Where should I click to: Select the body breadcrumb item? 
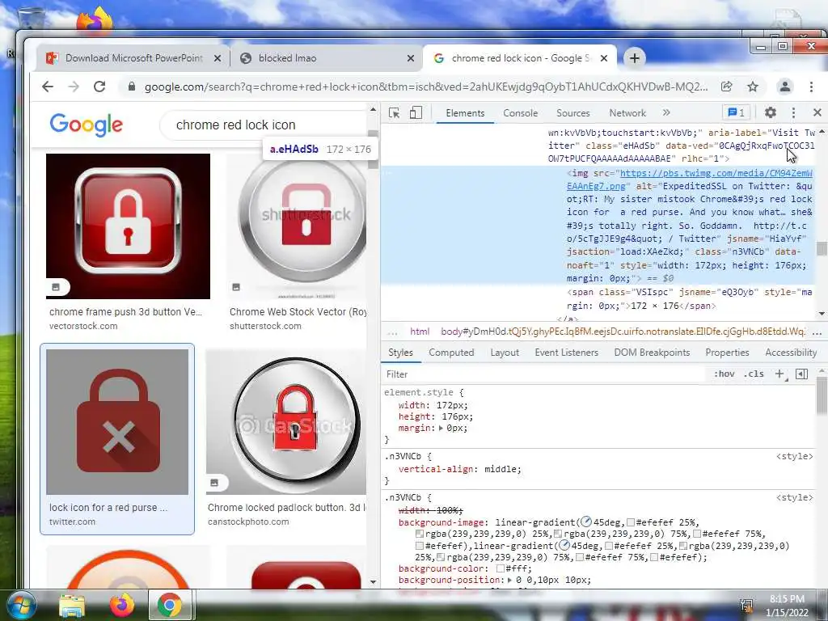(623, 332)
